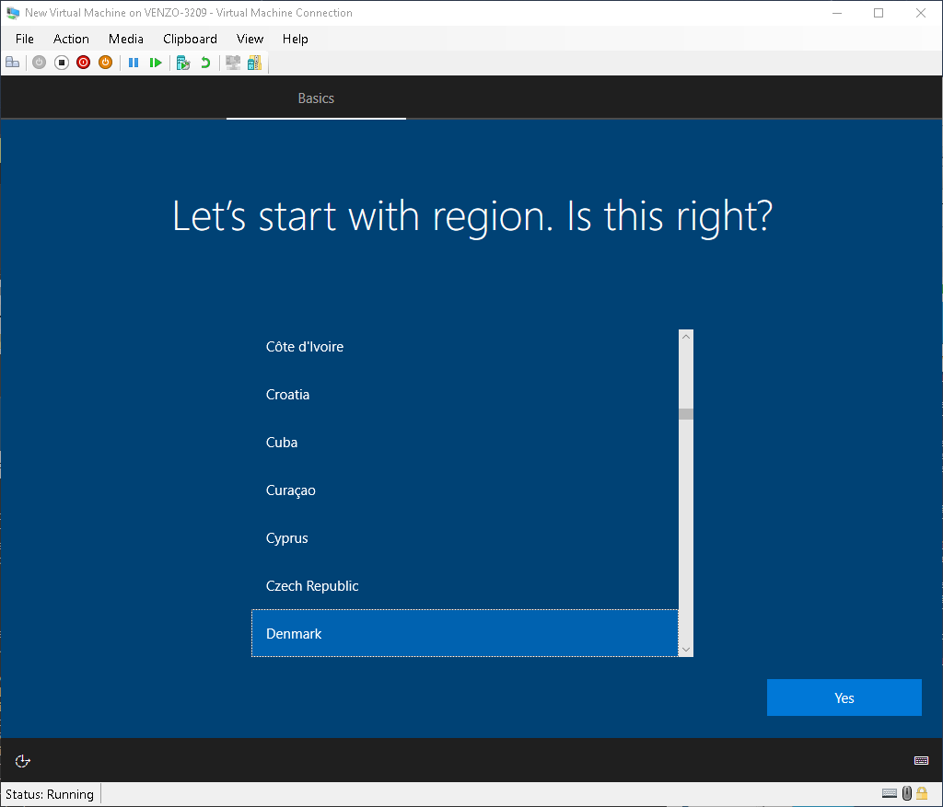Turn off the virtual machine (stop icon)
This screenshot has height=807, width=943.
point(62,63)
